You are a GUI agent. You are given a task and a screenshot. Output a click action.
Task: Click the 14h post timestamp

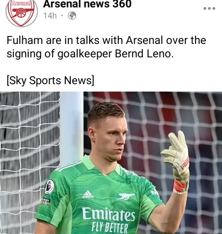[x=50, y=16]
